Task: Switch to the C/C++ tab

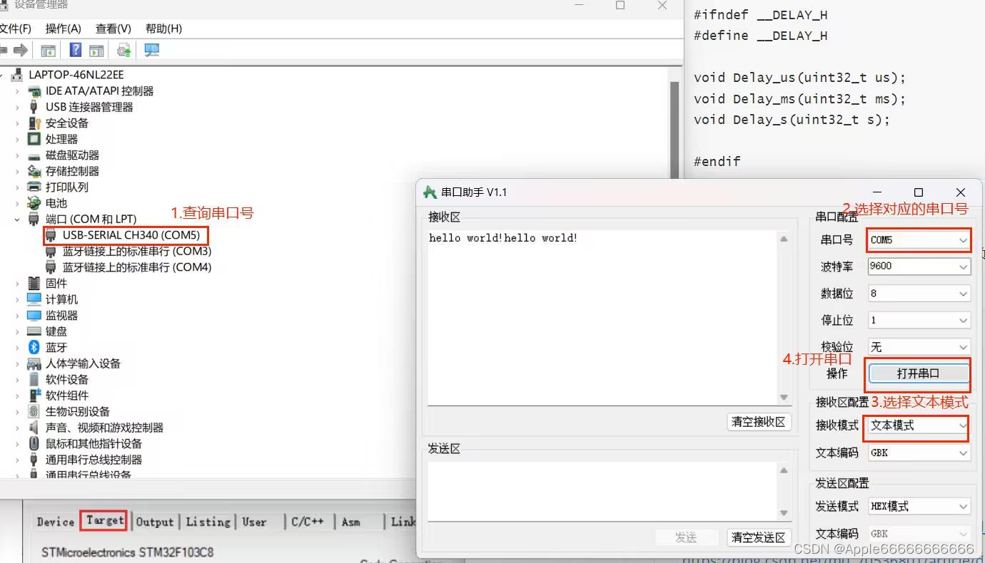Action: click(308, 522)
